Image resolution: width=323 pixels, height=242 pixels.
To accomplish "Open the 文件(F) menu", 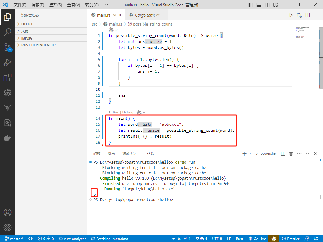I will [20, 5].
